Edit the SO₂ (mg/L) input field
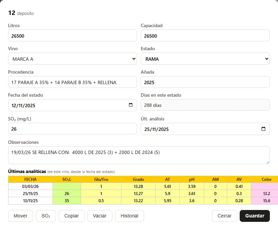Screen dimensions: 278x230 tap(72, 129)
